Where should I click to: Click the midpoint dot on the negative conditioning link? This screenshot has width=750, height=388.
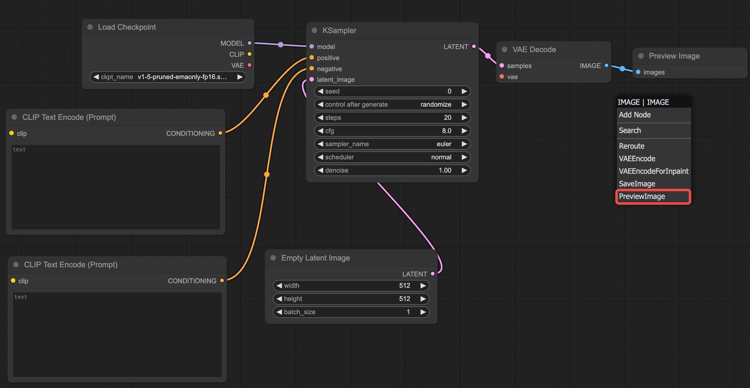[267, 174]
